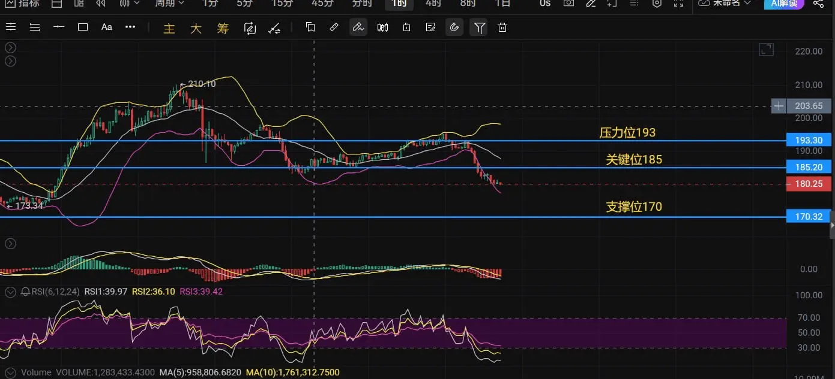
Task: Expand the MACD pane legend arrow
Action: pos(11,244)
